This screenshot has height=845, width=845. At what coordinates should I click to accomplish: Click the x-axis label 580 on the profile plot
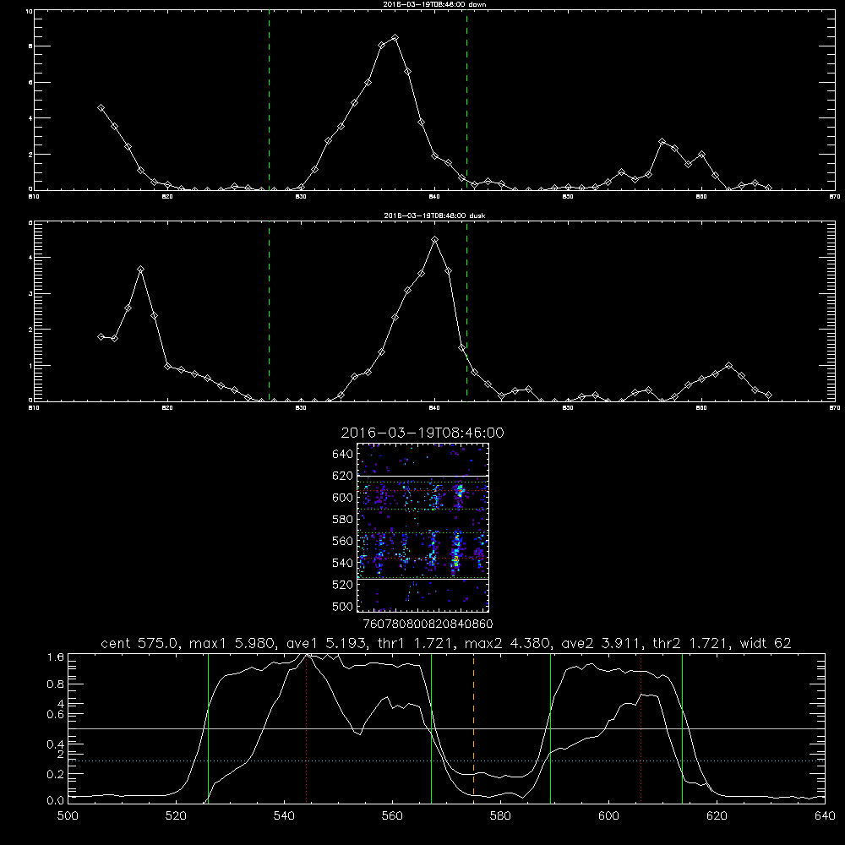(x=500, y=816)
